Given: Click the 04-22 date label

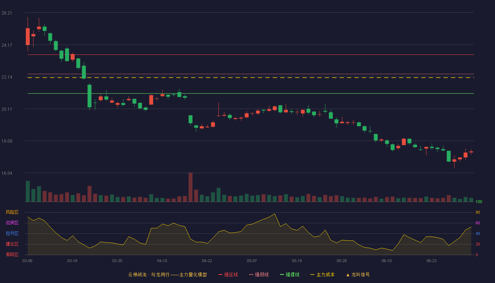Looking at the screenshot, I should (x=207, y=261).
